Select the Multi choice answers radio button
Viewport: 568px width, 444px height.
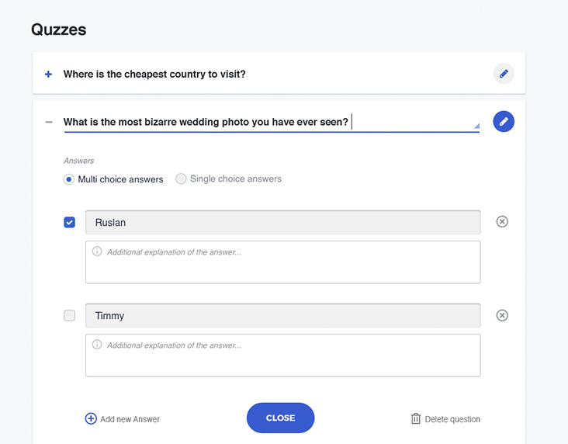coord(70,179)
